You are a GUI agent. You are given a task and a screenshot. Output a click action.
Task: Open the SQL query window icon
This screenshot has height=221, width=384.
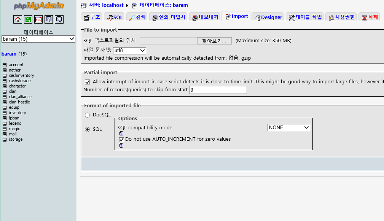38,19
